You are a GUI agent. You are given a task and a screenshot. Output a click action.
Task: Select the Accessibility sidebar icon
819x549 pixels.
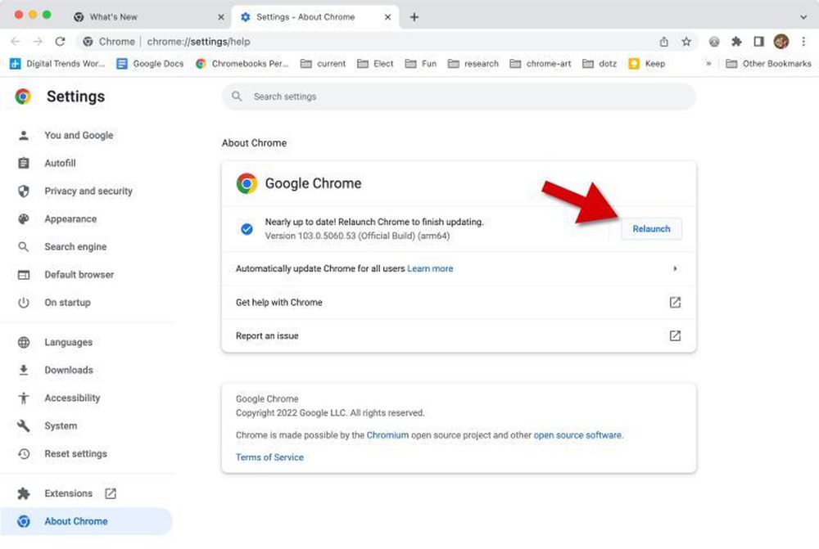(x=23, y=398)
